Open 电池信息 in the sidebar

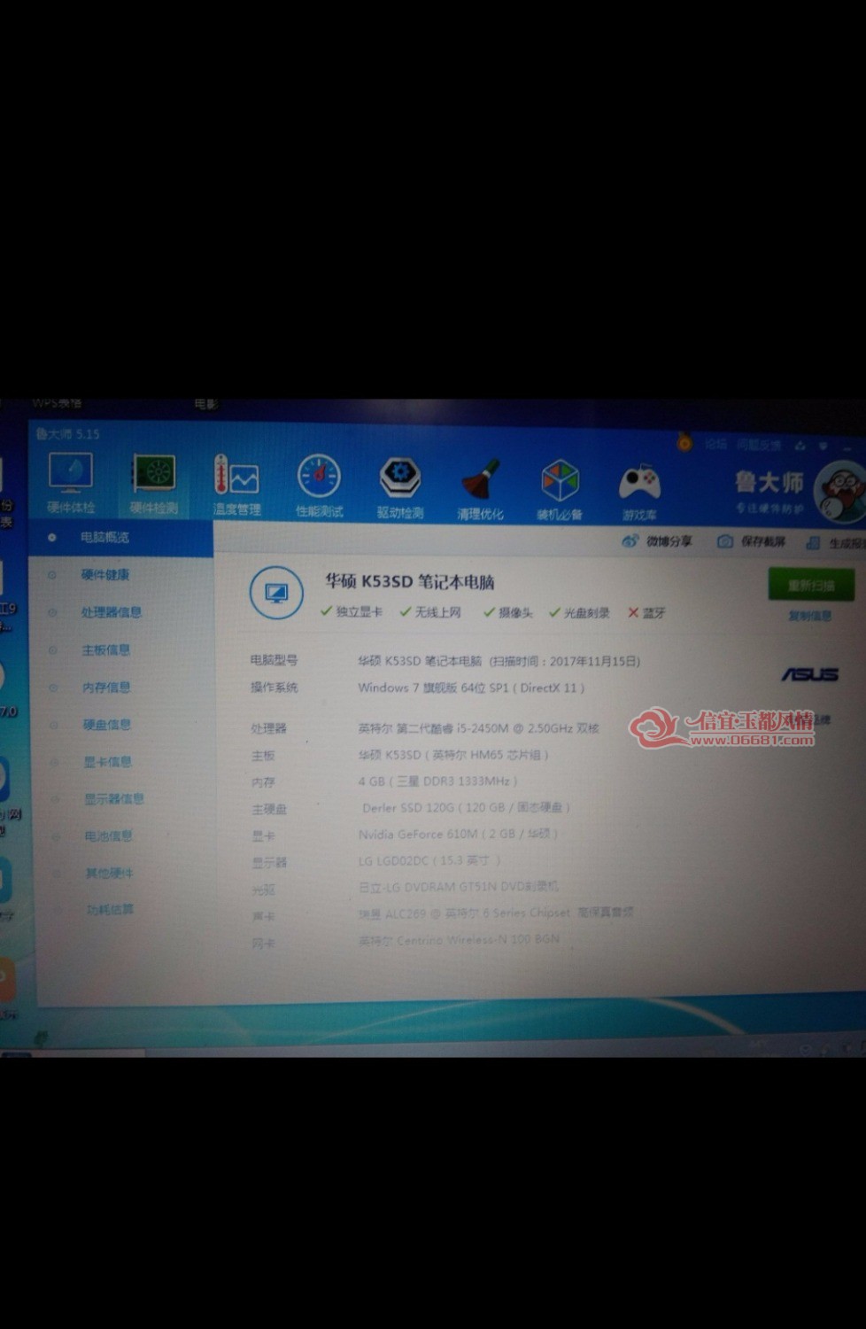[x=109, y=835]
